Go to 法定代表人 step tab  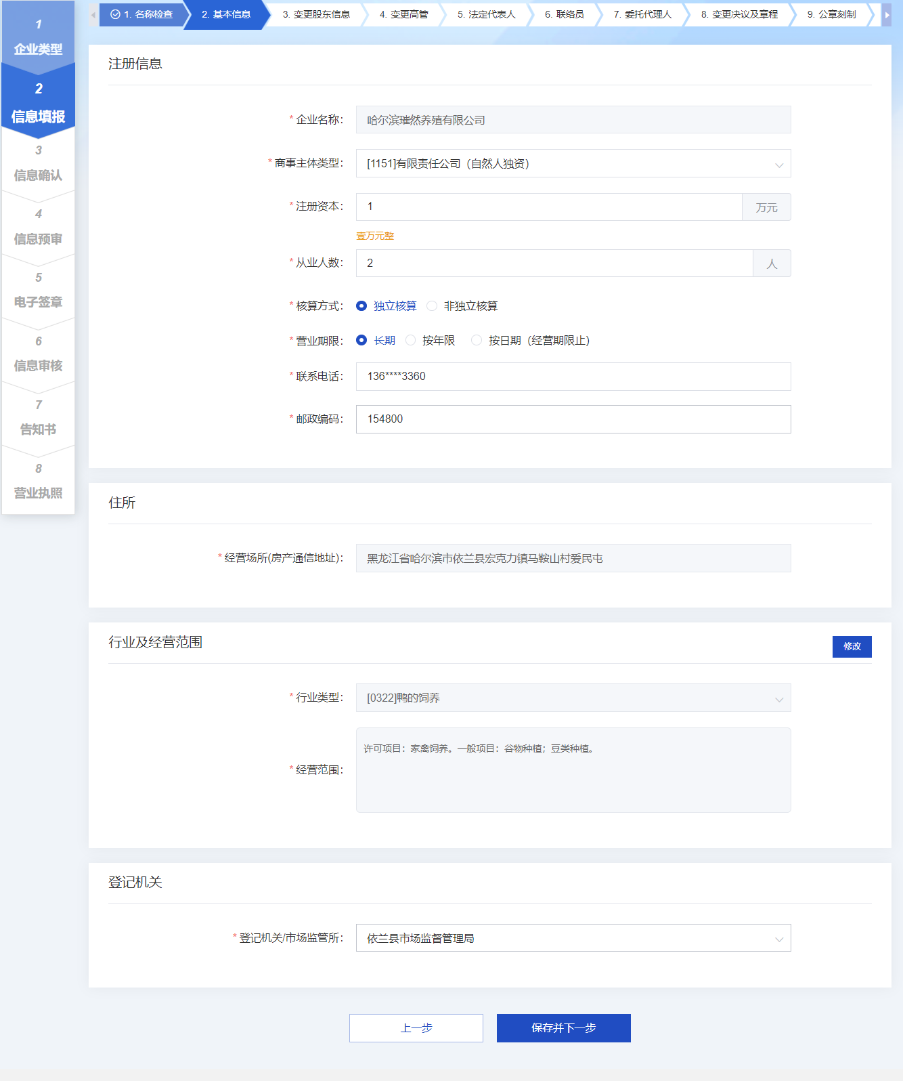click(485, 14)
